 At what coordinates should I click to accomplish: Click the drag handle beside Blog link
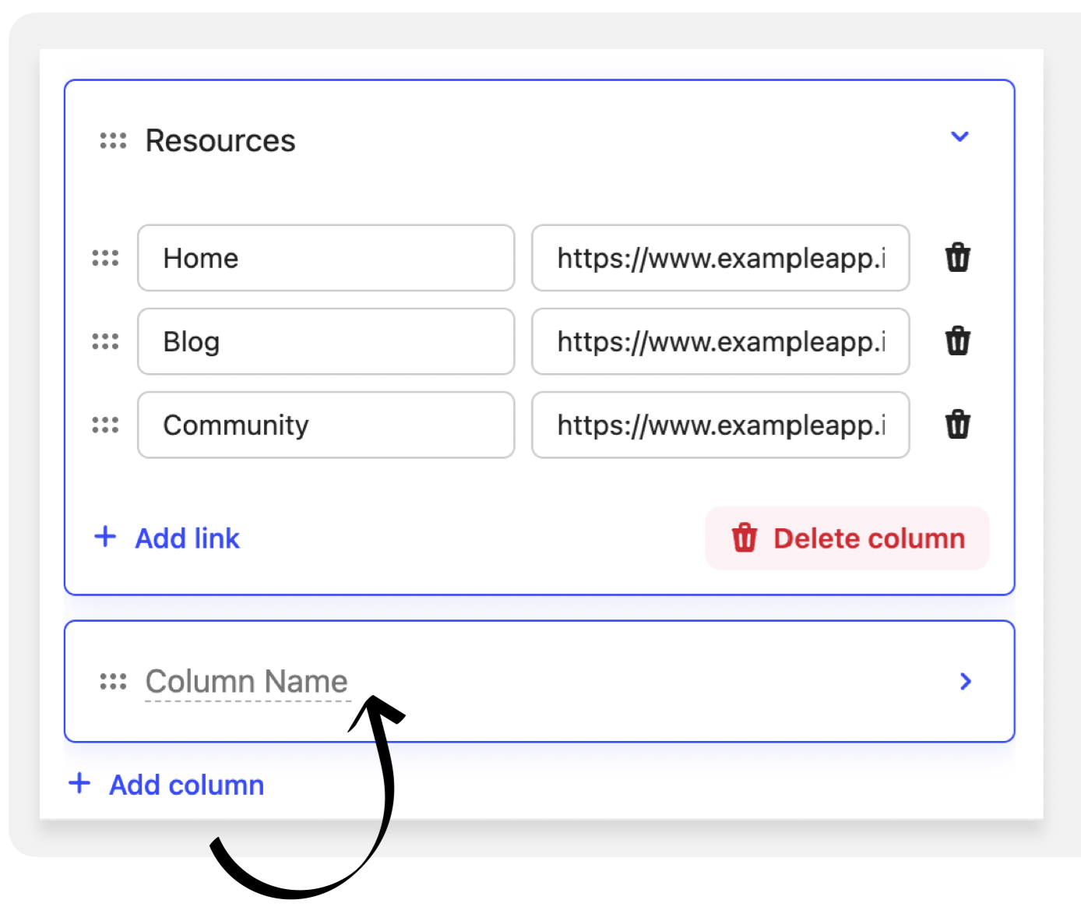pyautogui.click(x=105, y=341)
